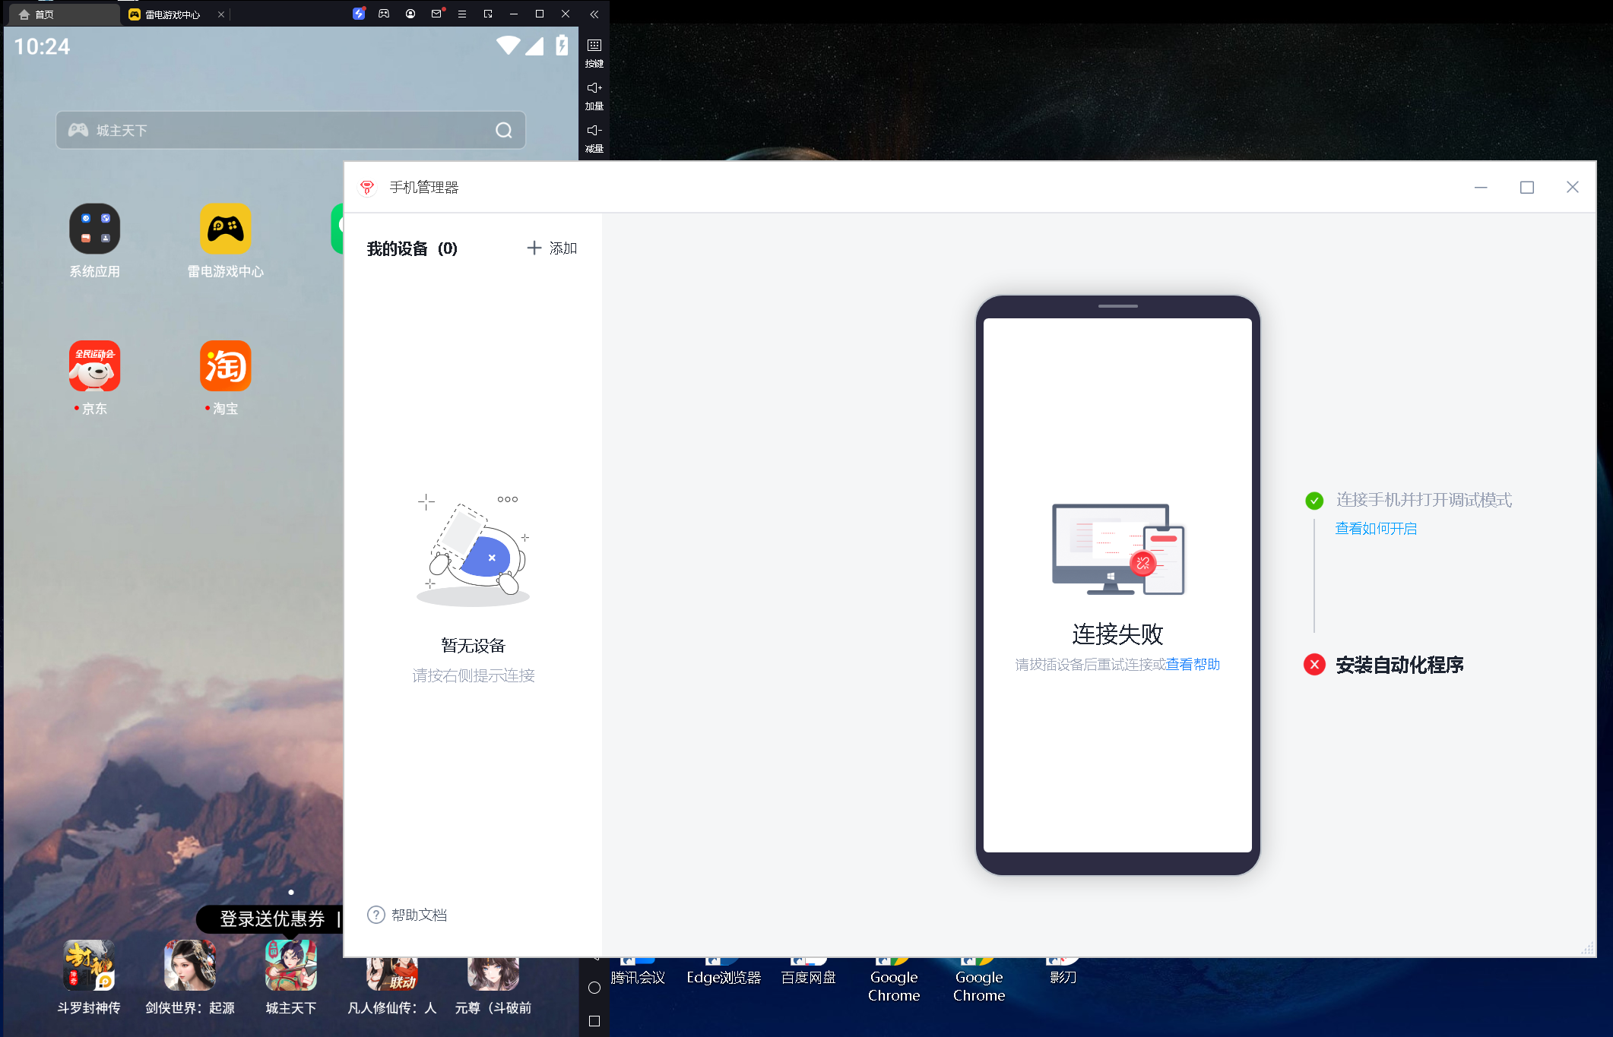1613x1037 pixels.
Task: Close the 雷电游戏中心 tab
Action: (221, 14)
